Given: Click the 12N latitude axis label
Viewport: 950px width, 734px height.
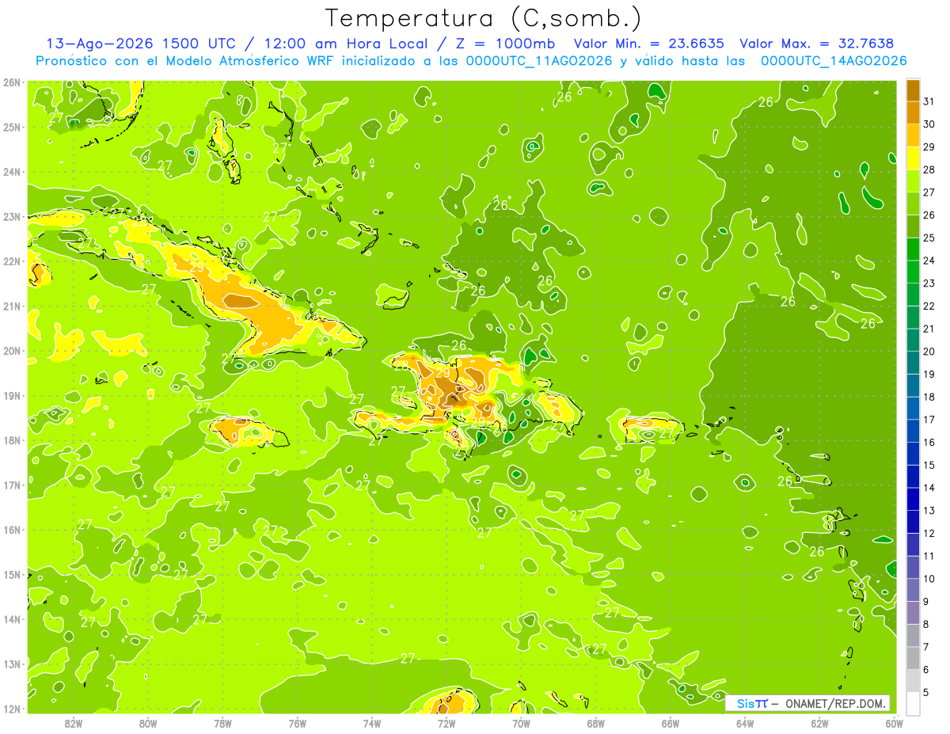Looking at the screenshot, I should pyautogui.click(x=12, y=709).
